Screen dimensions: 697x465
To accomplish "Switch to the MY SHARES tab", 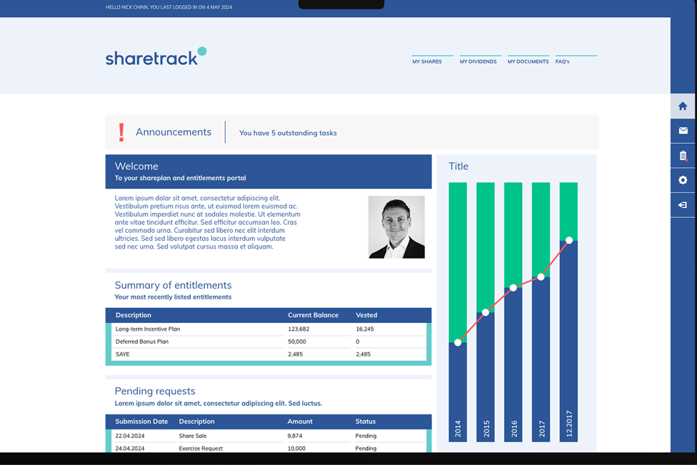I will point(428,61).
